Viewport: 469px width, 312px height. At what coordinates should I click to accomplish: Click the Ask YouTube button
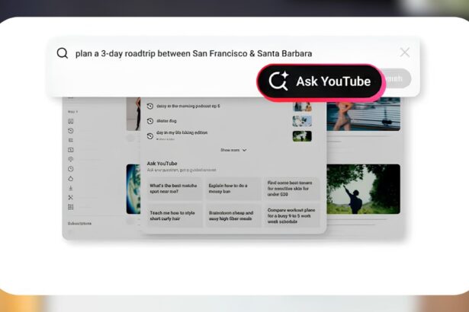click(x=320, y=81)
